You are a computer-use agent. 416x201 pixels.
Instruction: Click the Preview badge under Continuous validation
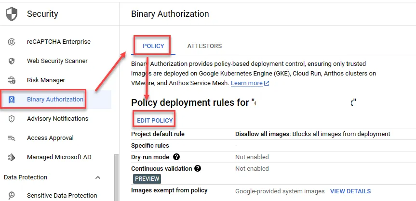(x=147, y=179)
